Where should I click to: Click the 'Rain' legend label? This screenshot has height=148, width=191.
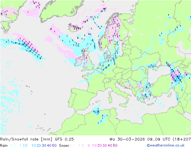point(4,146)
